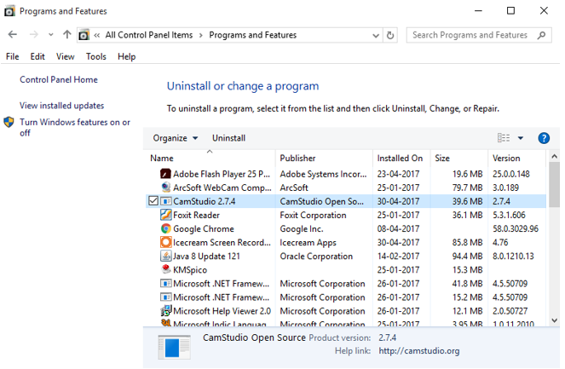Image resolution: width=565 pixels, height=369 pixels.
Task: Click the address bar Control Panel icon
Action: pyautogui.click(x=84, y=35)
